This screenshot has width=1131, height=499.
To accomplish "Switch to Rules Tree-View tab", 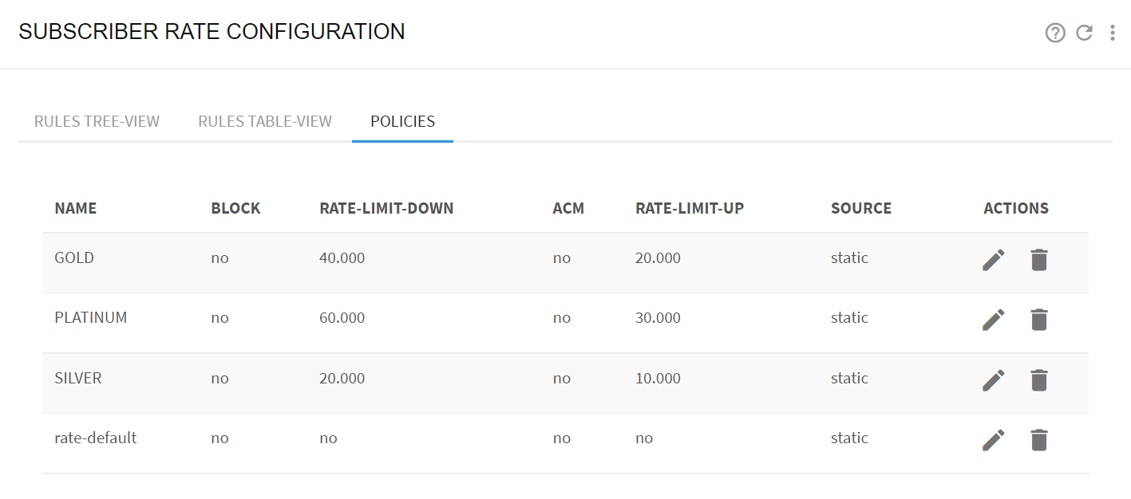I will [x=97, y=122].
